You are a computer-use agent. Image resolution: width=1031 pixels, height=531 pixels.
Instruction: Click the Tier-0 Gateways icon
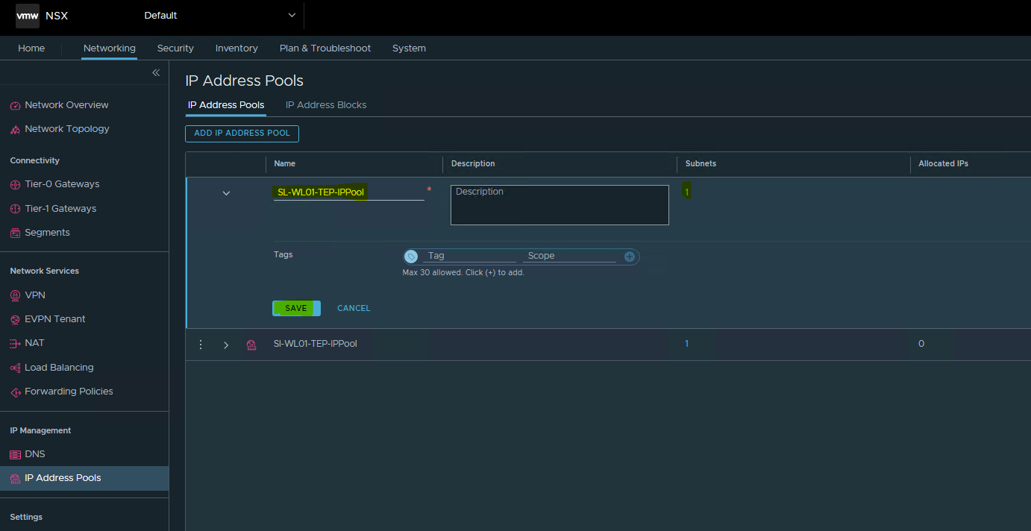[x=16, y=184]
